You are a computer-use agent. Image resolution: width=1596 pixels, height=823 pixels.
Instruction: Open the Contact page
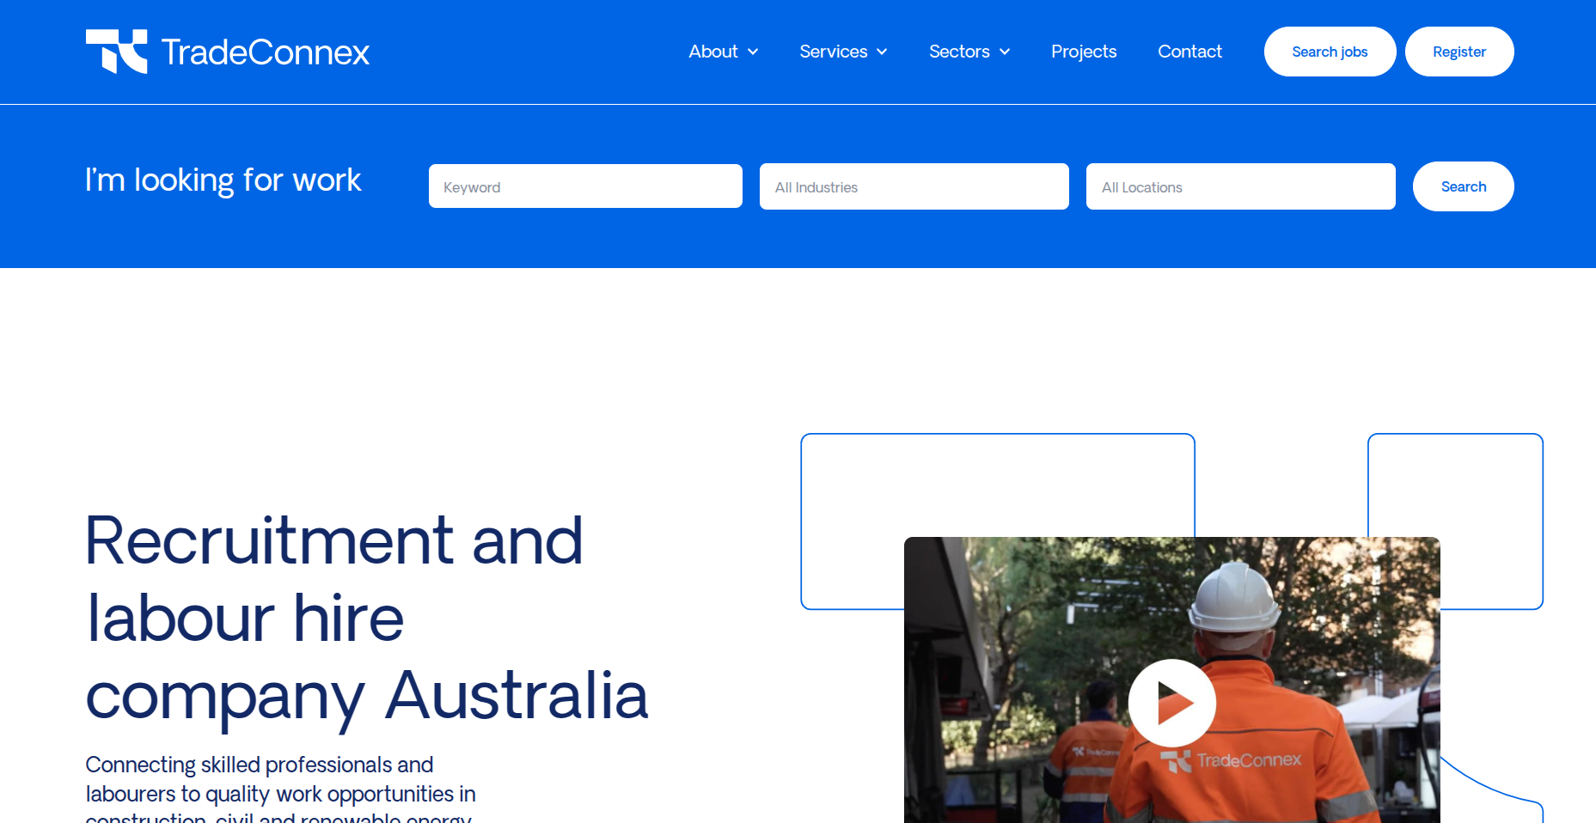tap(1189, 52)
